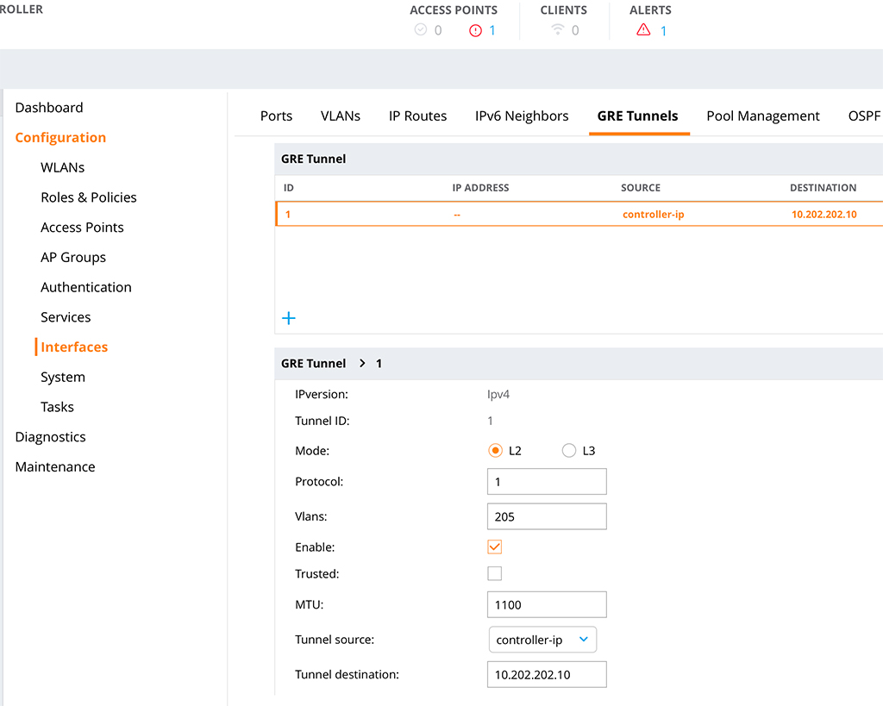Select the L2 mode radio button
The image size is (883, 706).
[495, 450]
